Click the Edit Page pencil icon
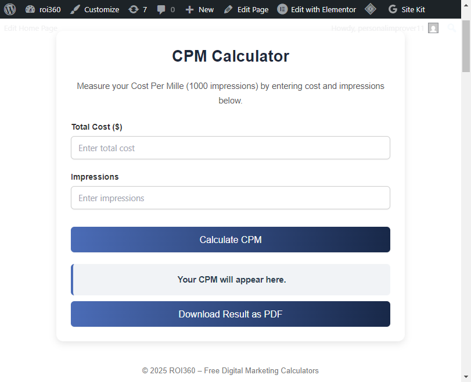The image size is (471, 382). pyautogui.click(x=228, y=9)
